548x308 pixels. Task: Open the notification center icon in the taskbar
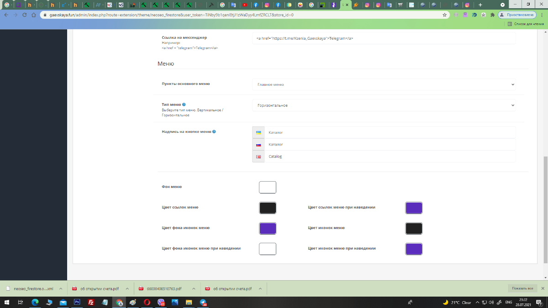click(538, 302)
